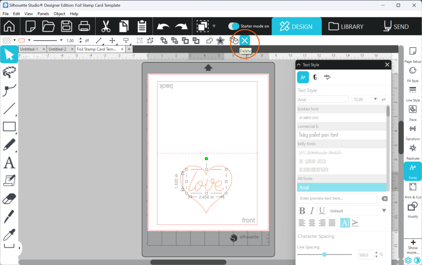Select the Line drawing tool

[x=9, y=109]
